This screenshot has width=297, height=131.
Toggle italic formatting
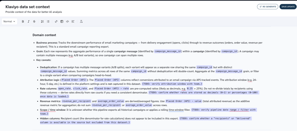(x=29, y=21)
